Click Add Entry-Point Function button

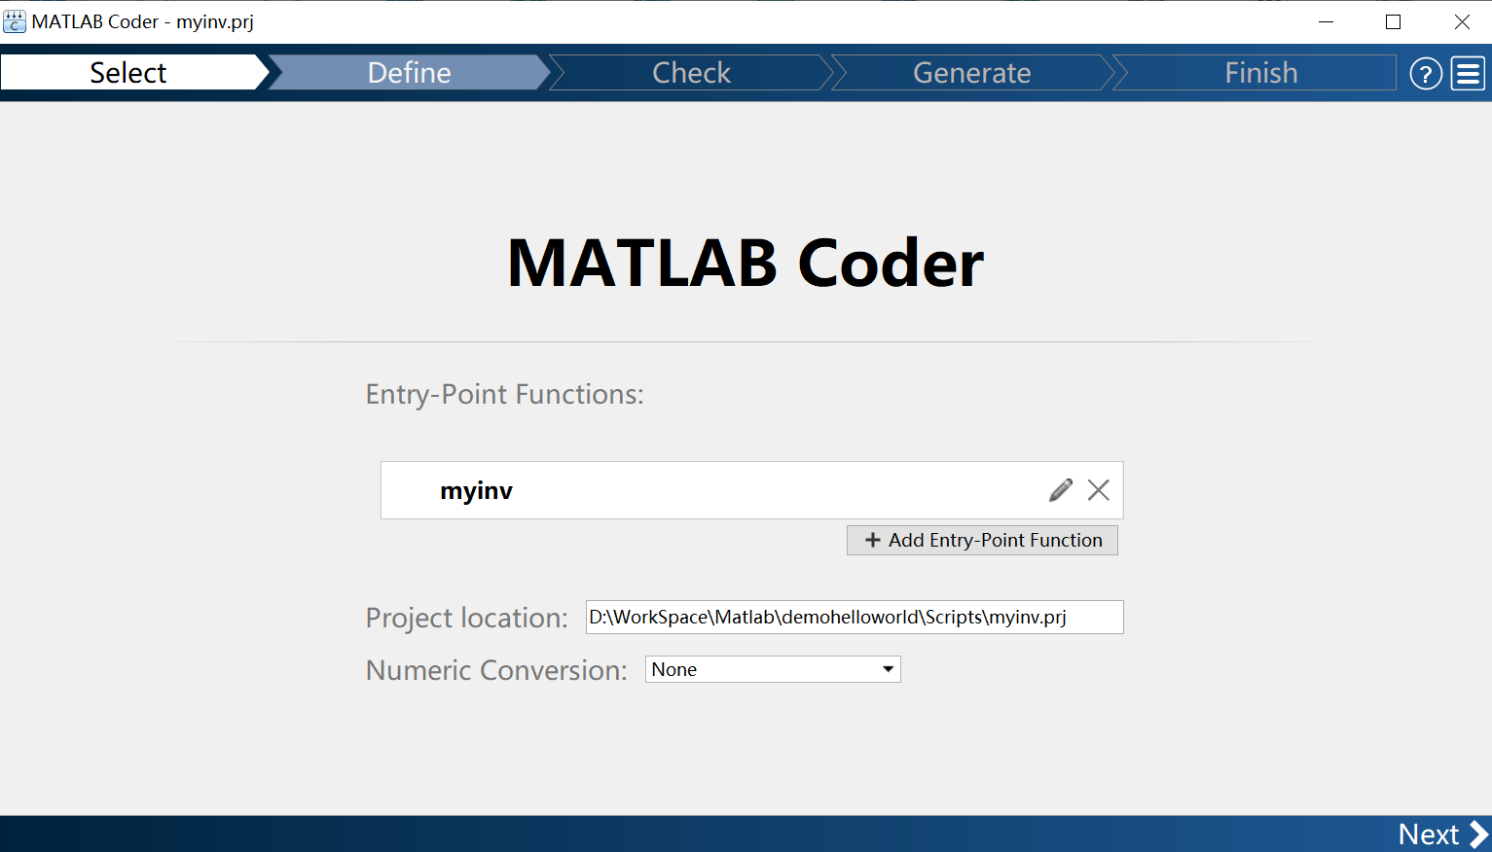point(982,540)
